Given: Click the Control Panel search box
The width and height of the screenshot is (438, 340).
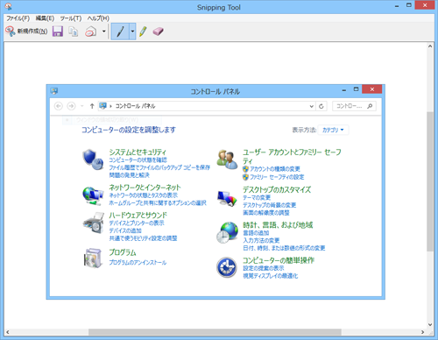Looking at the screenshot, I should click(x=354, y=106).
